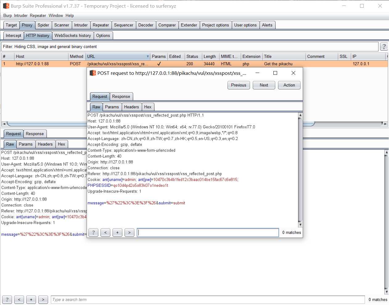Go to previous match in popup search
This screenshot has height=305, width=389.
[105, 232]
